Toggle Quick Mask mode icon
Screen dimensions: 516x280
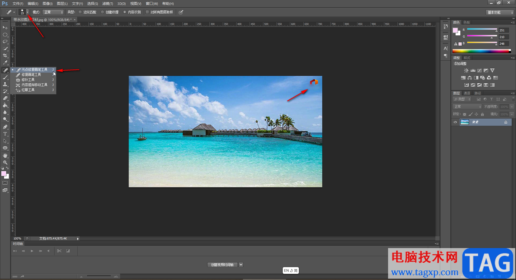pos(5,183)
